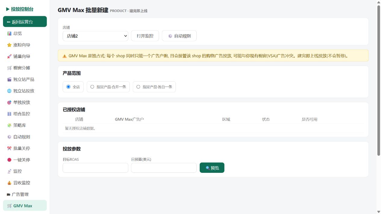Image resolution: width=381 pixels, height=214 pixels.
Task: Click the truck icon beside 广告管理
Action: pos(9,194)
